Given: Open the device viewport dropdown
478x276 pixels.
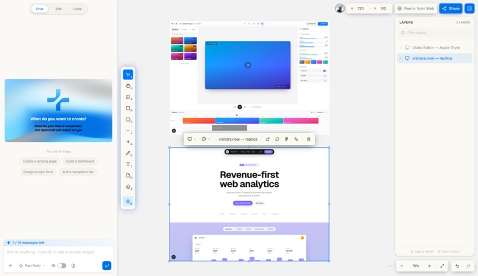Looking at the screenshot, I should [192, 139].
